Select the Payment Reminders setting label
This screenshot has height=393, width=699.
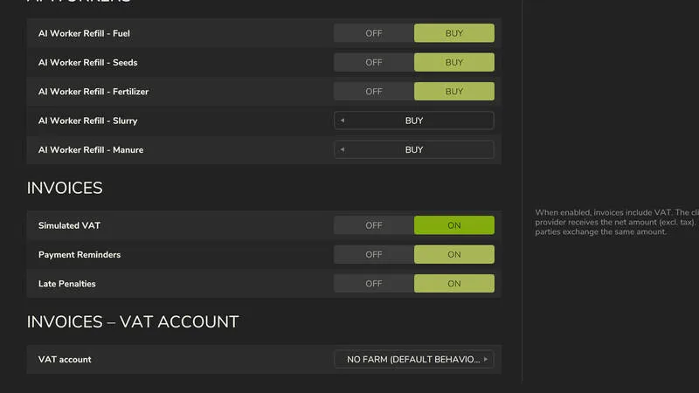[x=80, y=254]
